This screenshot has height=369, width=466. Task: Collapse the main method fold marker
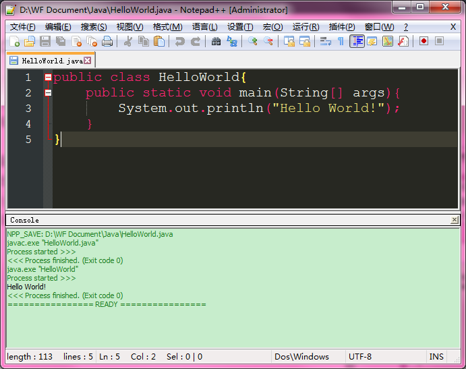pyautogui.click(x=48, y=93)
